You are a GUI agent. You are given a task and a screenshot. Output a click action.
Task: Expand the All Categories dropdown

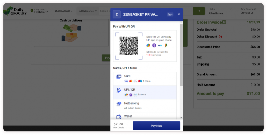coord(88,11)
